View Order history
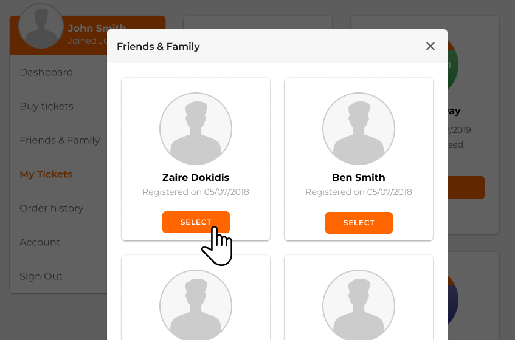 [51, 208]
